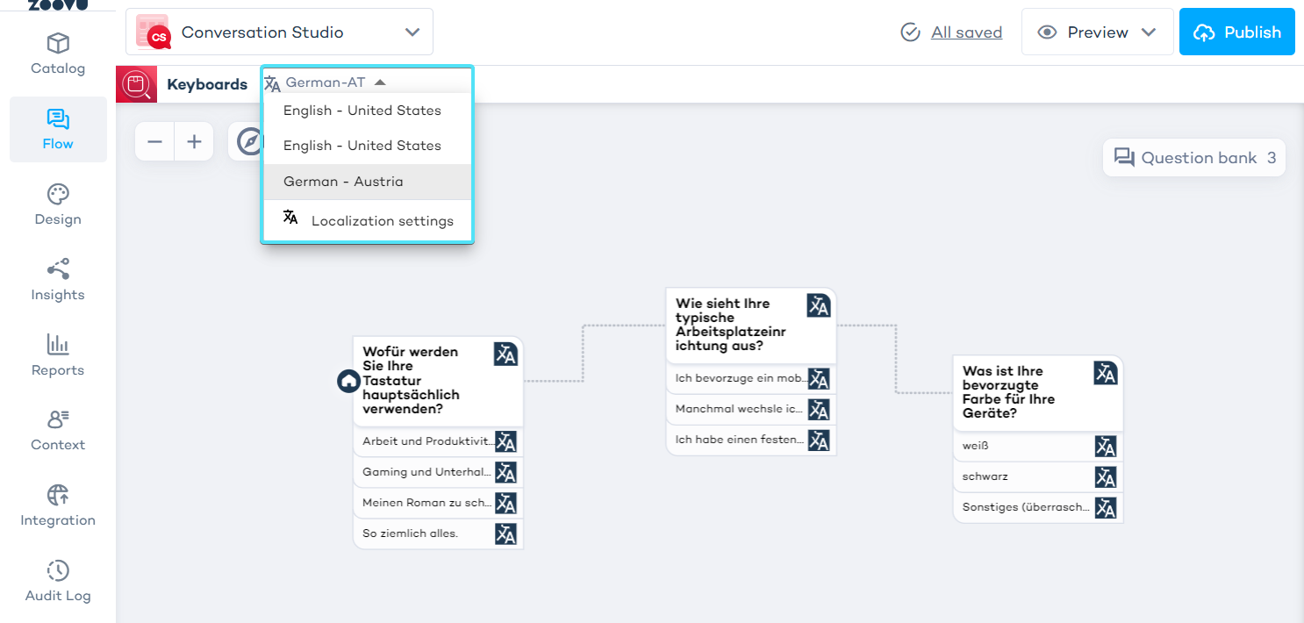Open the Audit Log section
This screenshot has width=1304, height=623.
[x=58, y=582]
